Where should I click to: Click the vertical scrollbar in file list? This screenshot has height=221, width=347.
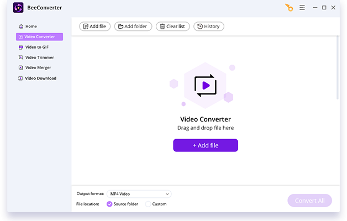338,67
